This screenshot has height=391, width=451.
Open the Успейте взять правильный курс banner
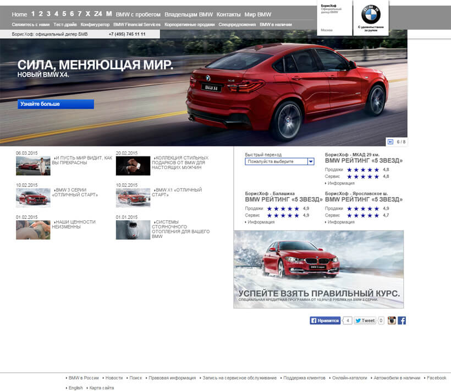pos(318,269)
